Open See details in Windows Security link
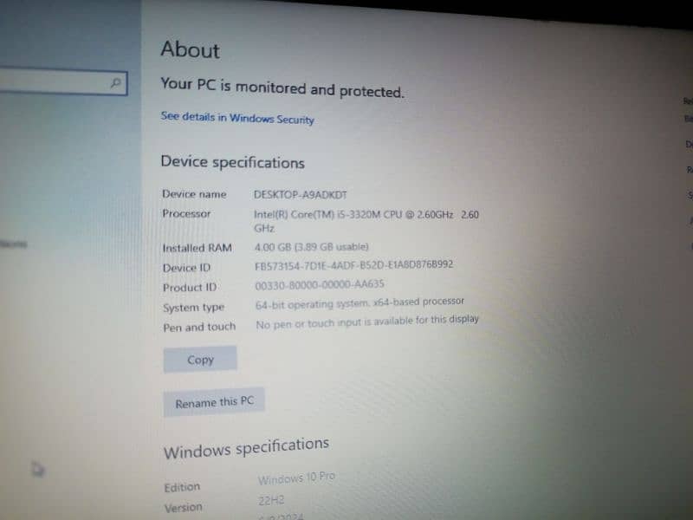The width and height of the screenshot is (693, 520). 237,118
